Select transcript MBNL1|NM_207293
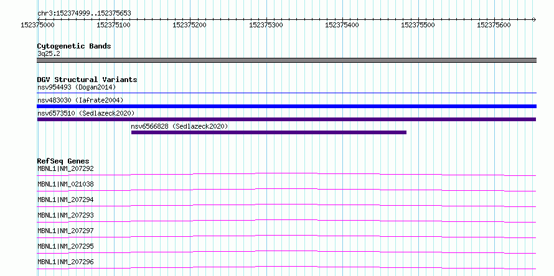 (x=66, y=215)
